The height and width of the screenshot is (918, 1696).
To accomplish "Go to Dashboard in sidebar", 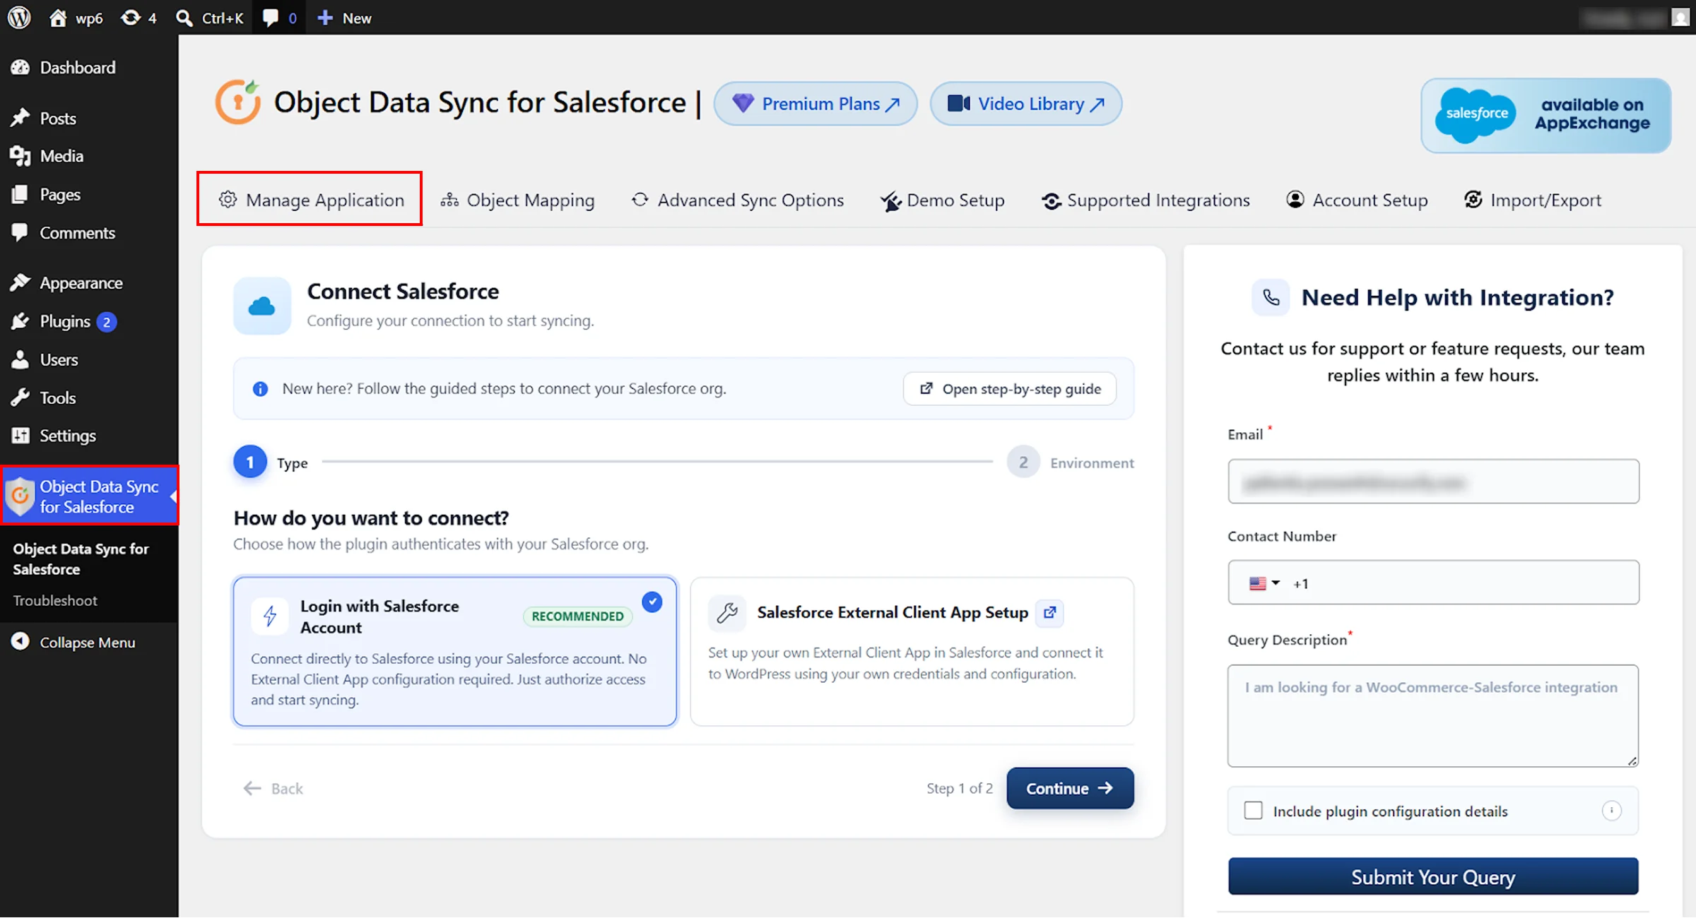I will [x=77, y=67].
